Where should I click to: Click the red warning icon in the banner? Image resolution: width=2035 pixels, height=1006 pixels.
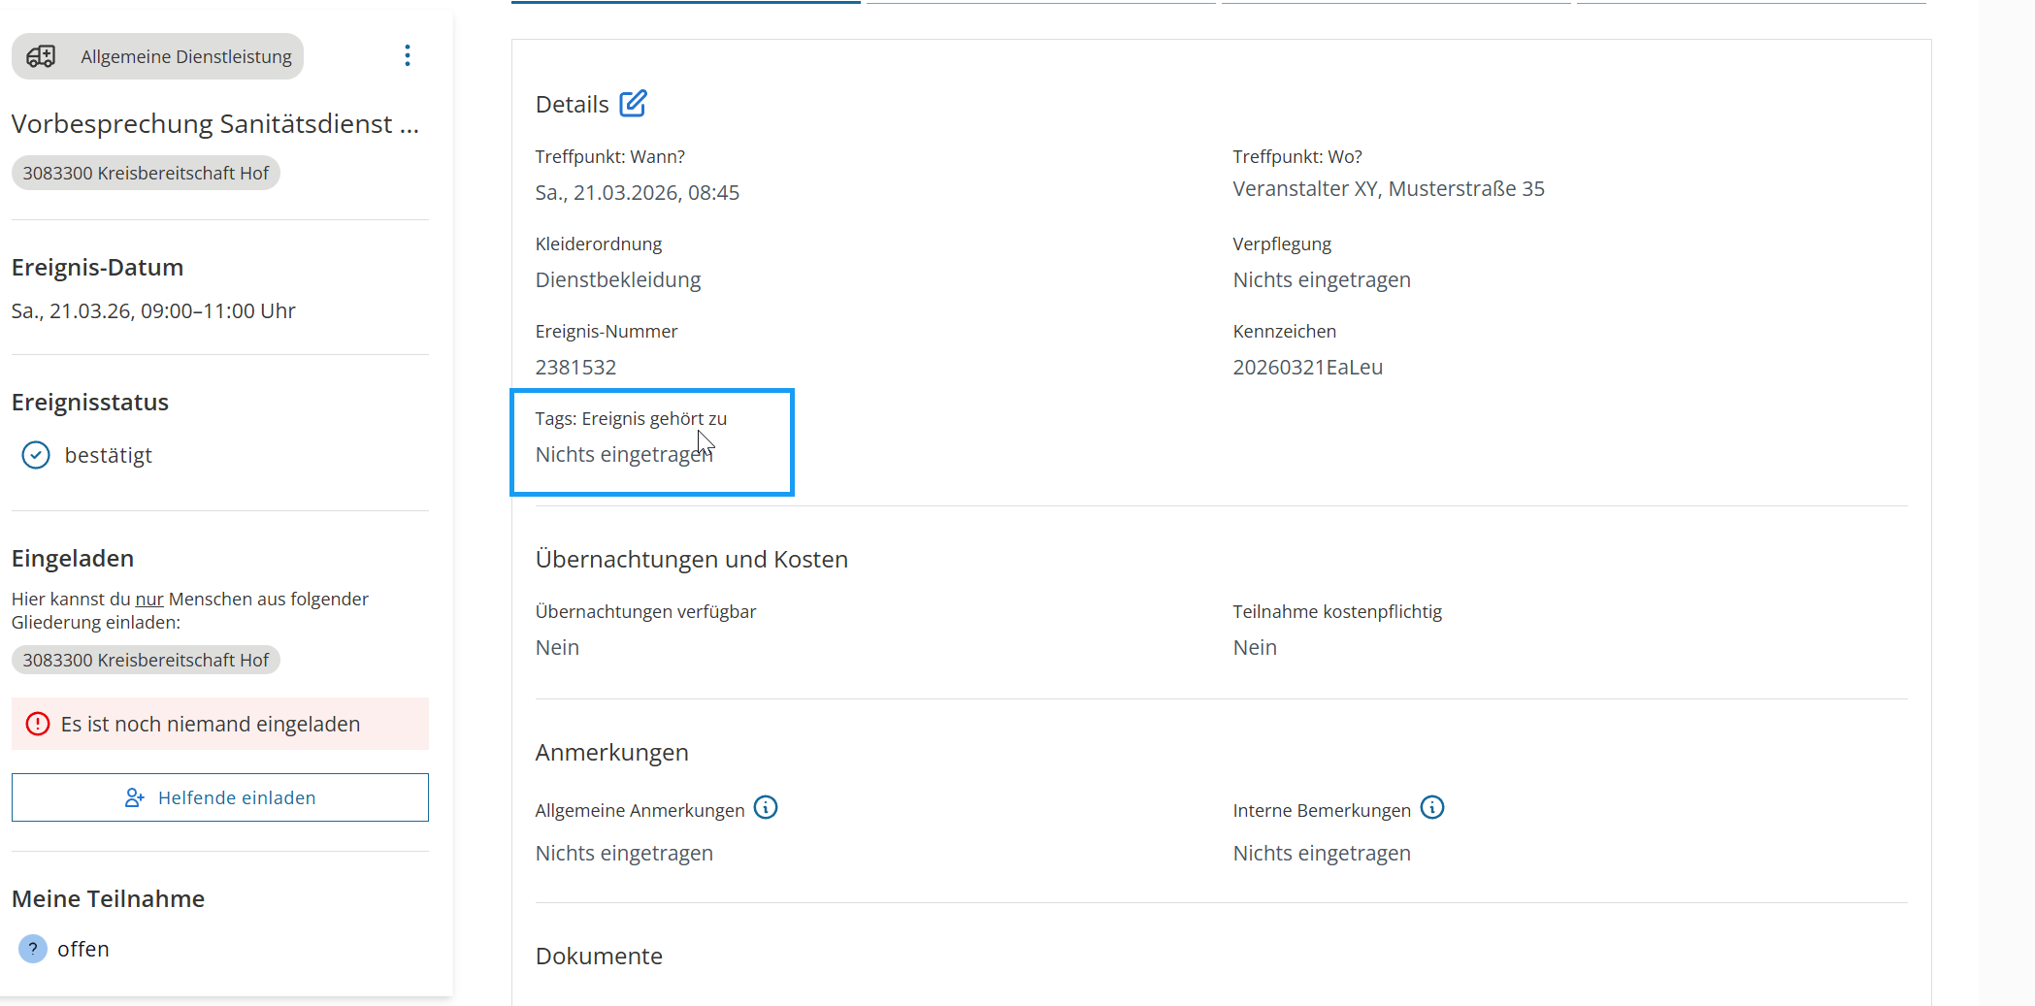[x=38, y=724]
